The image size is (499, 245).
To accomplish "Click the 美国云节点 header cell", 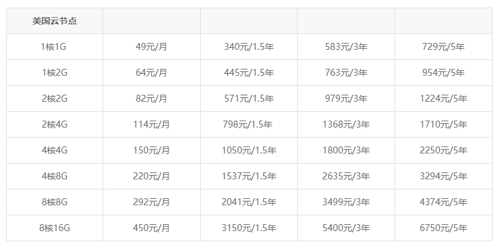I will [54, 21].
